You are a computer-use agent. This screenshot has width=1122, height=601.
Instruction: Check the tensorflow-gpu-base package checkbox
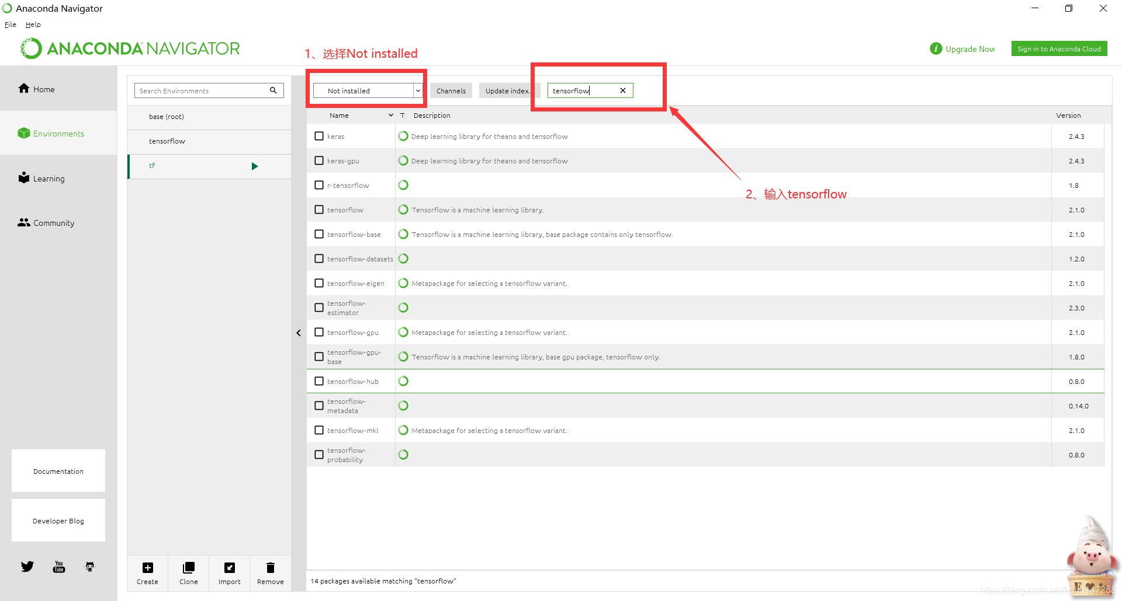click(x=319, y=357)
